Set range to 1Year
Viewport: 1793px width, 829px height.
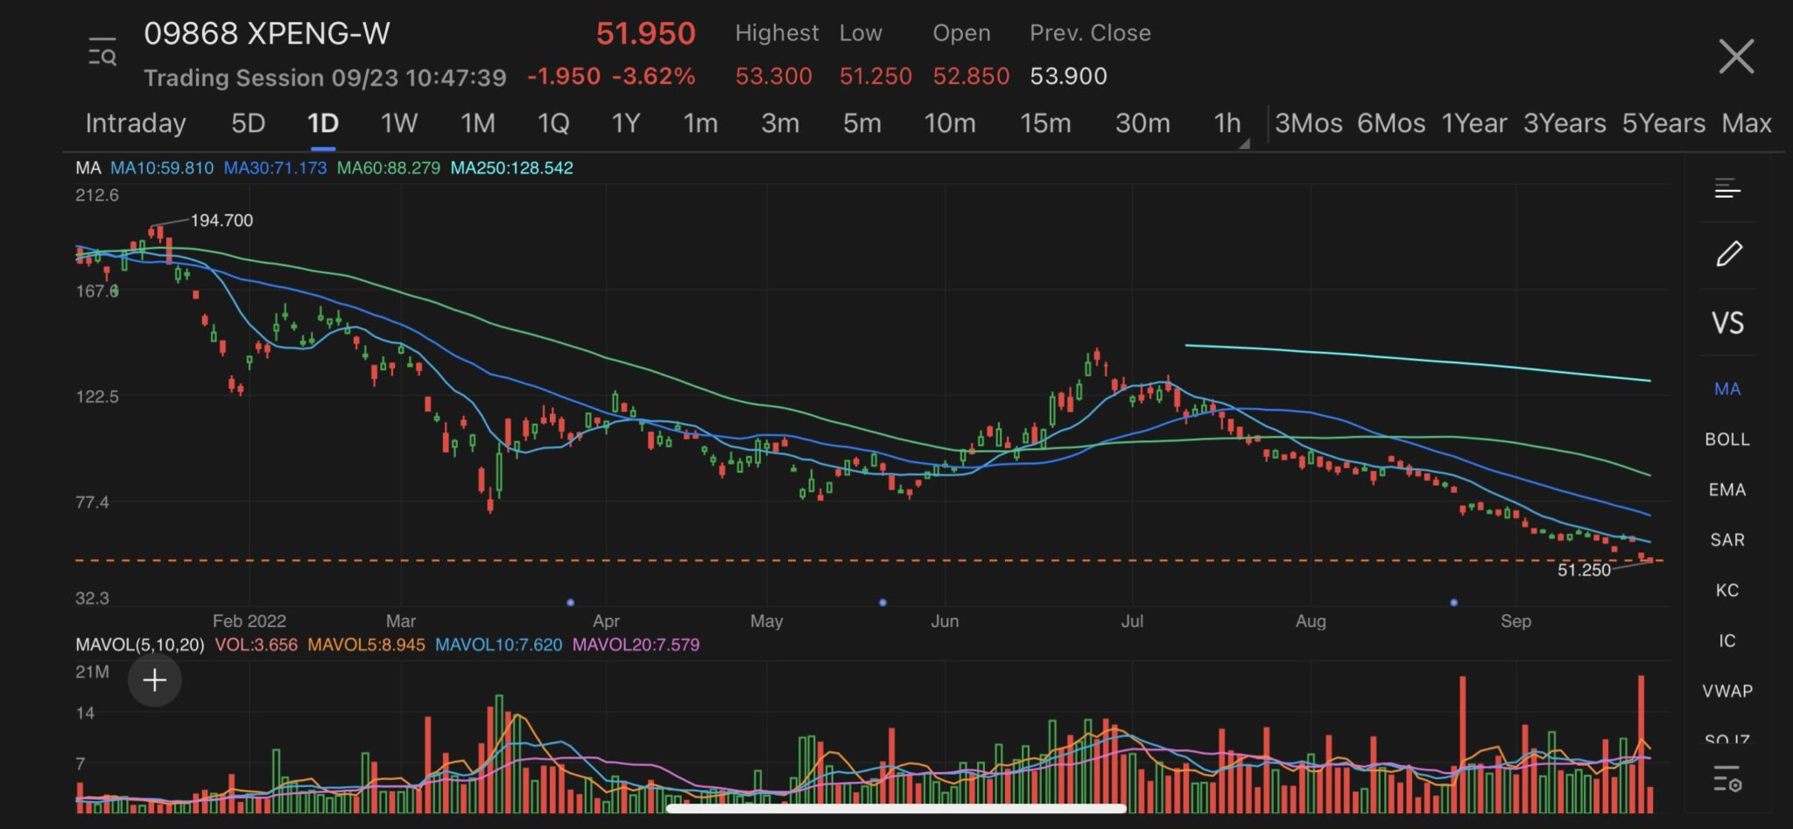pos(1474,123)
